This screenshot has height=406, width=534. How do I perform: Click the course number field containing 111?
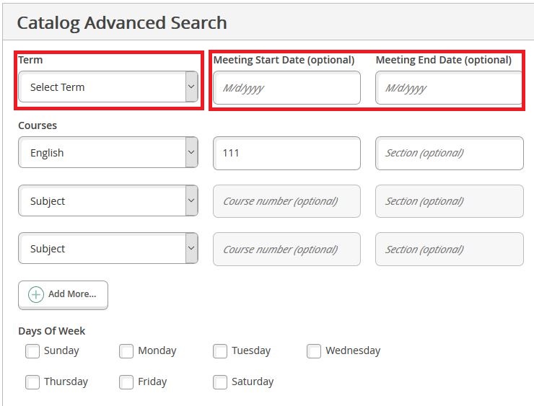[286, 153]
